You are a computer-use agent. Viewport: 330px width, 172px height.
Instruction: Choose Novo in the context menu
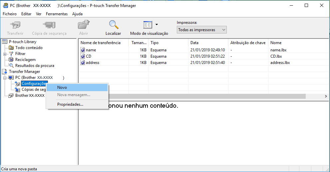pyautogui.click(x=77, y=87)
